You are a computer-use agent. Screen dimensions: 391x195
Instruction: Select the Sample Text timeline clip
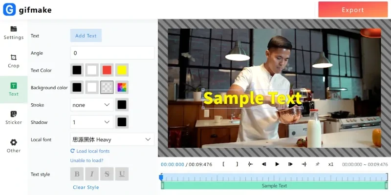274,186
